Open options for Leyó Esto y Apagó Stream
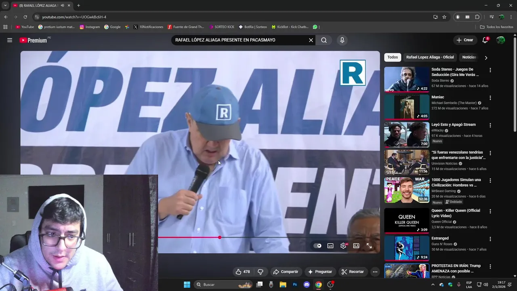 [490, 125]
